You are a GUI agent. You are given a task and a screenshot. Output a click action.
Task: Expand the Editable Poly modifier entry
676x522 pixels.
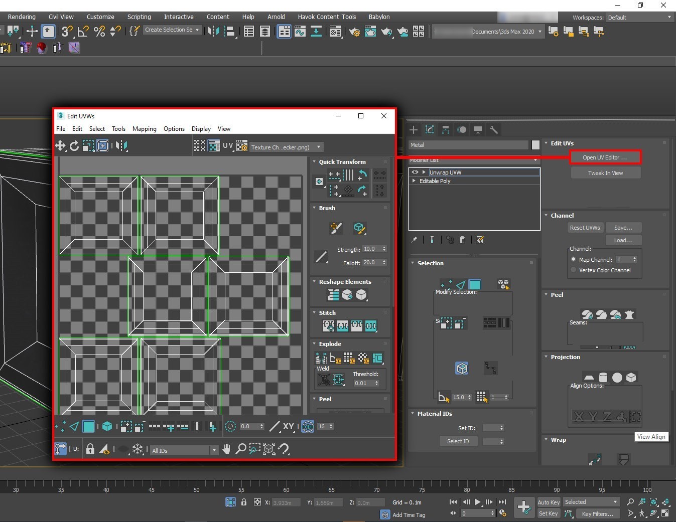[x=414, y=181]
